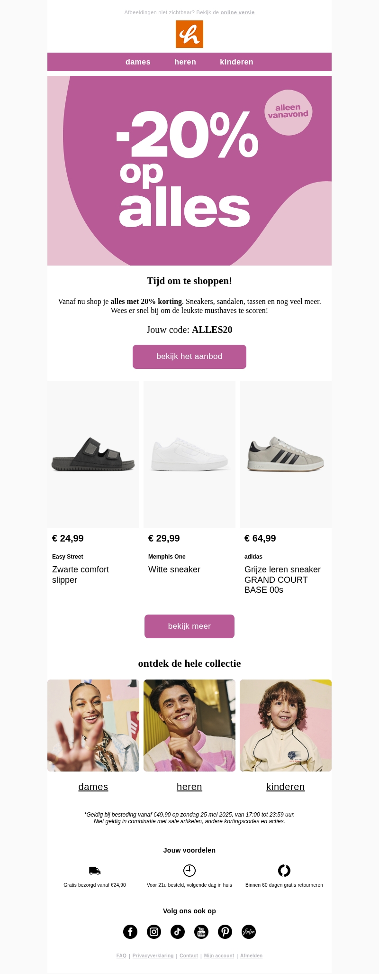The height and width of the screenshot is (974, 379).
Task: Open the YouTube icon
Action: [x=201, y=932]
